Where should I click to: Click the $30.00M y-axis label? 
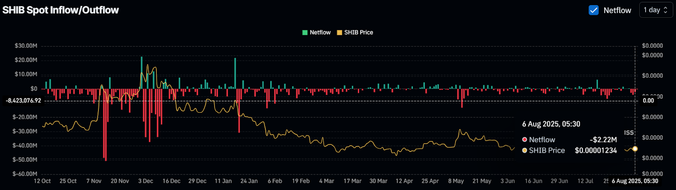[26, 46]
